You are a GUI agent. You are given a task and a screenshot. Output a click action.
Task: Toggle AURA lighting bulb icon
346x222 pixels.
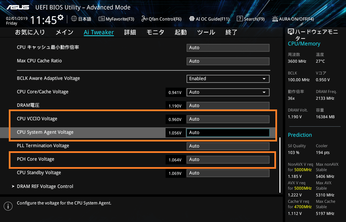275,19
